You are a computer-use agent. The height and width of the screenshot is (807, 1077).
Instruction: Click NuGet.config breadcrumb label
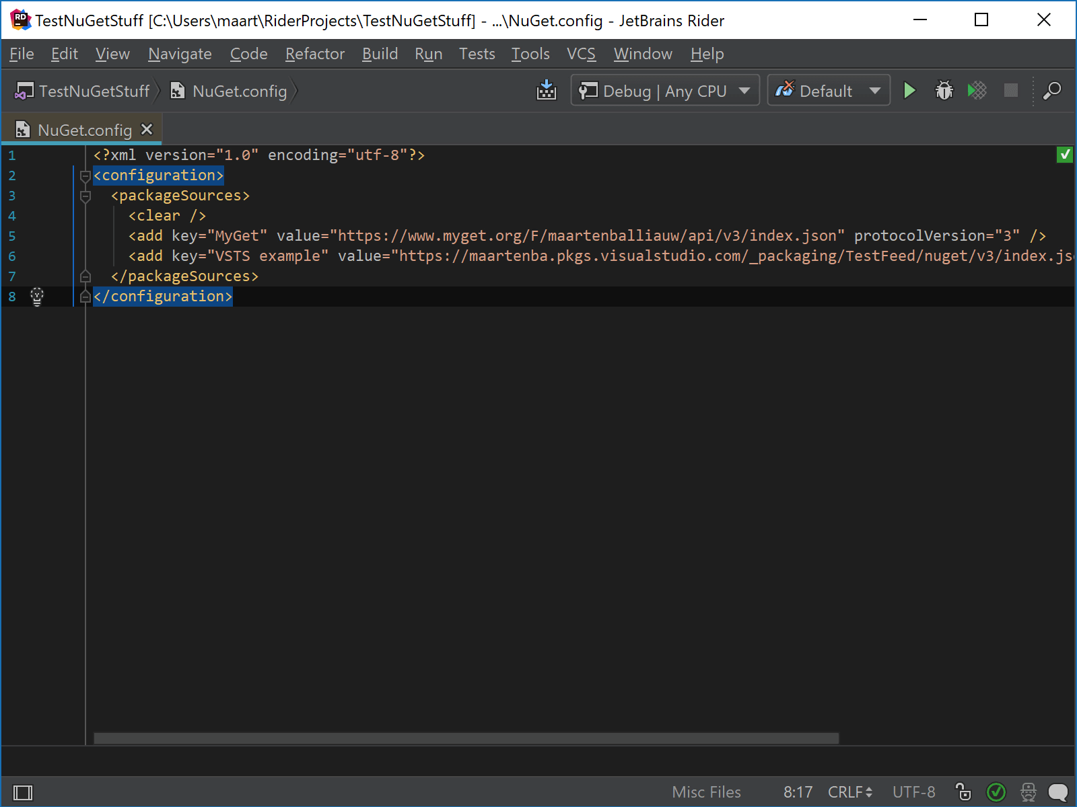coord(240,91)
